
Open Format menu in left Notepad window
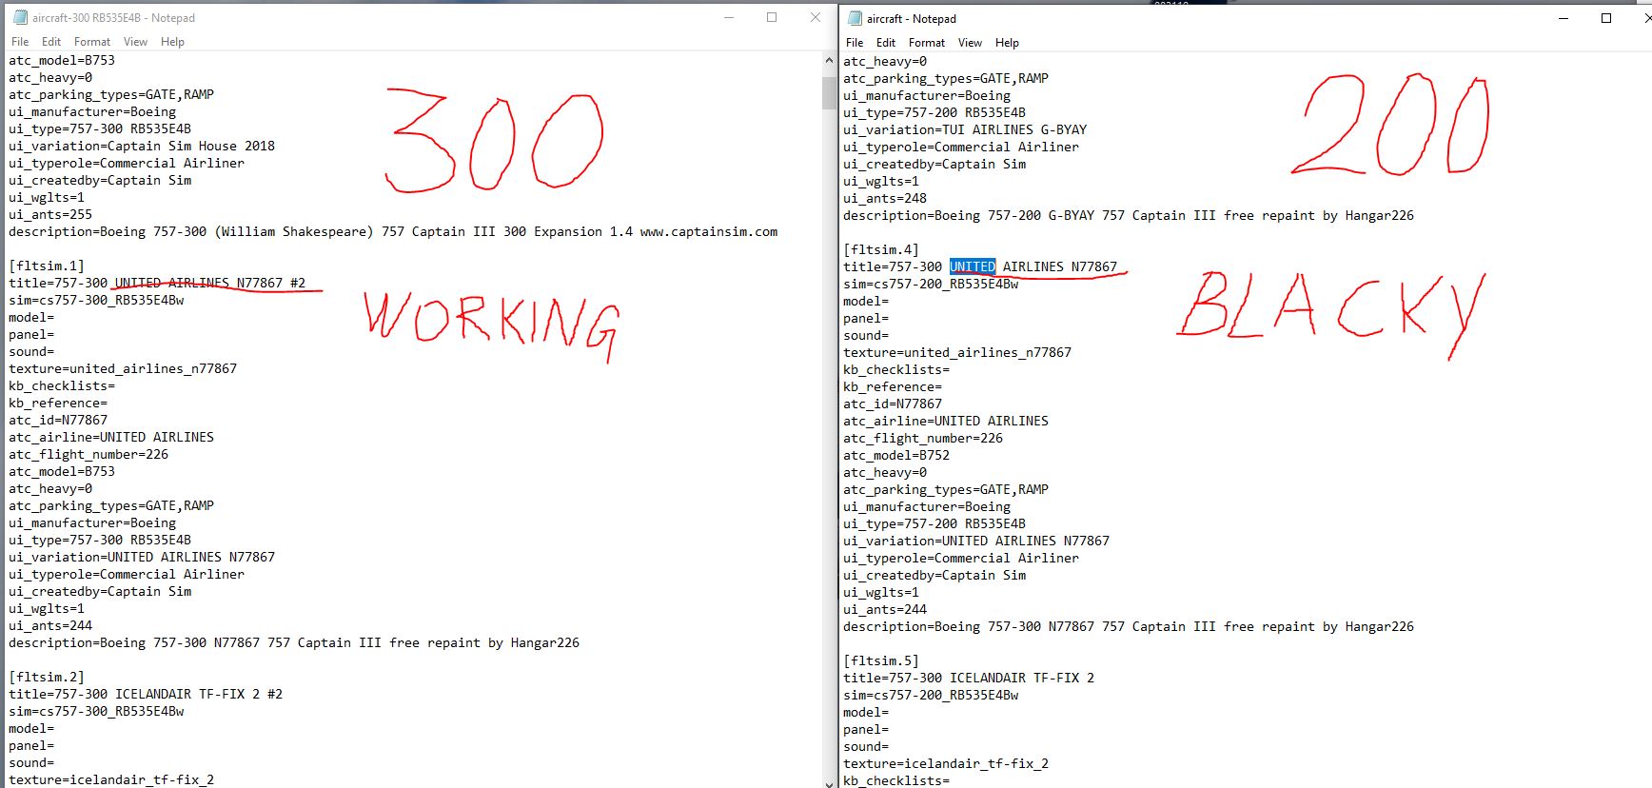(92, 42)
